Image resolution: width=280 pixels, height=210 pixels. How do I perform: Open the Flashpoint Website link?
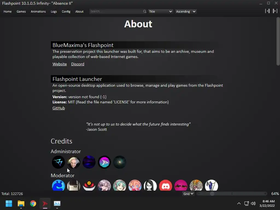pos(60,64)
